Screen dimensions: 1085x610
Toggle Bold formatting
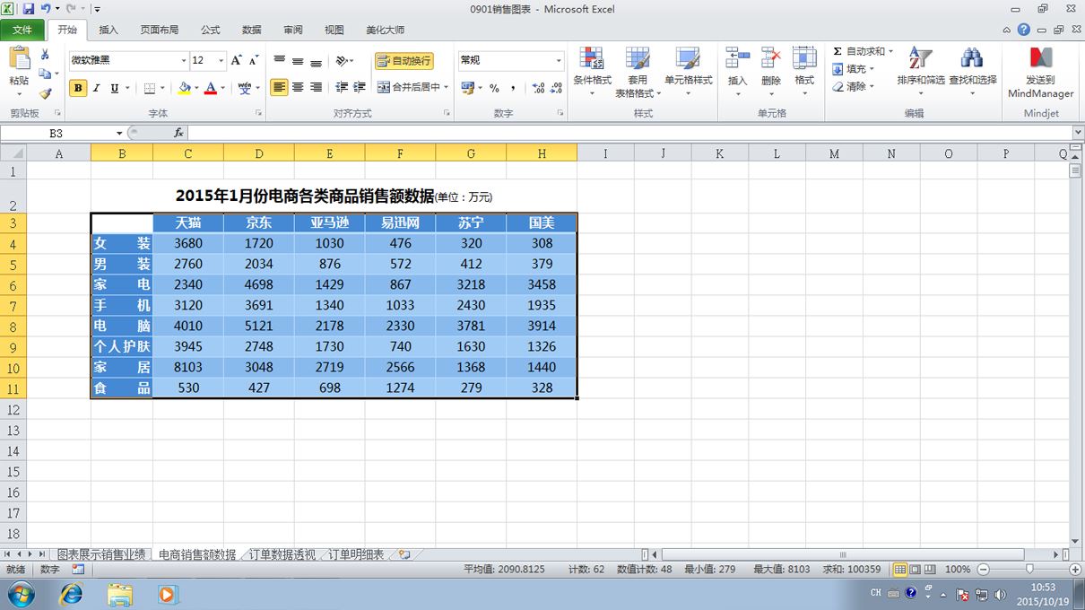78,88
